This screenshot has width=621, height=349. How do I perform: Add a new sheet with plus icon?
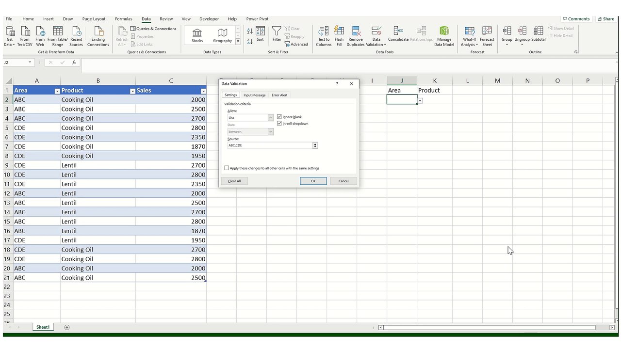67,327
